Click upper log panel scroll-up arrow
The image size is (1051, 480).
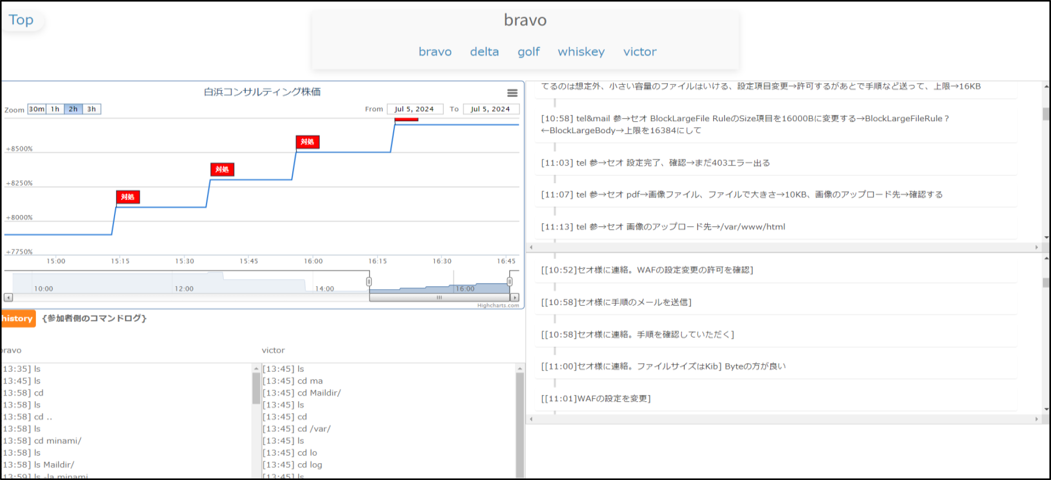[x=1046, y=87]
